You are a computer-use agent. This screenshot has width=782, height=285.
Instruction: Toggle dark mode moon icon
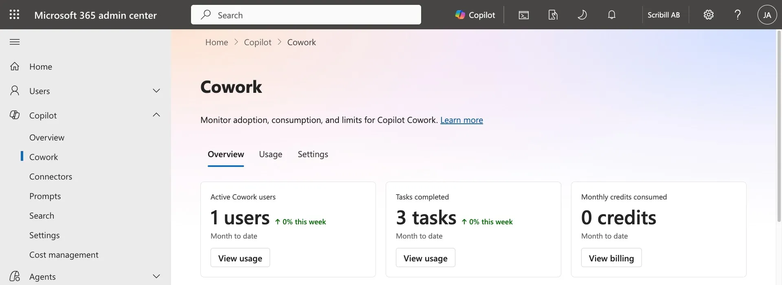582,15
